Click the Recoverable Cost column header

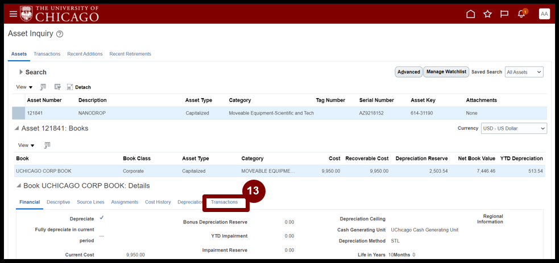[367, 159]
